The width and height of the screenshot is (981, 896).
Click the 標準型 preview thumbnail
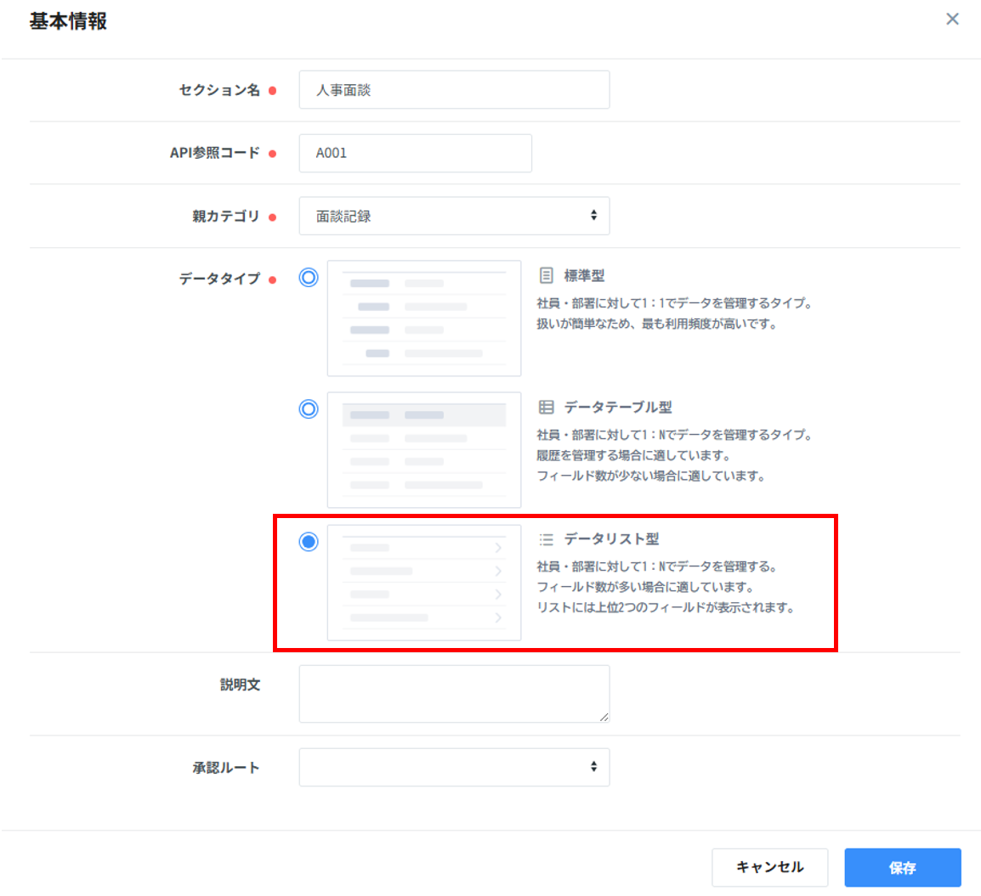[423, 318]
